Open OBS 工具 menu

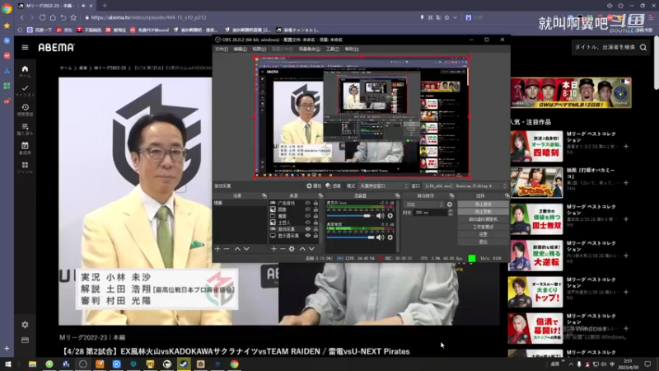(332, 49)
